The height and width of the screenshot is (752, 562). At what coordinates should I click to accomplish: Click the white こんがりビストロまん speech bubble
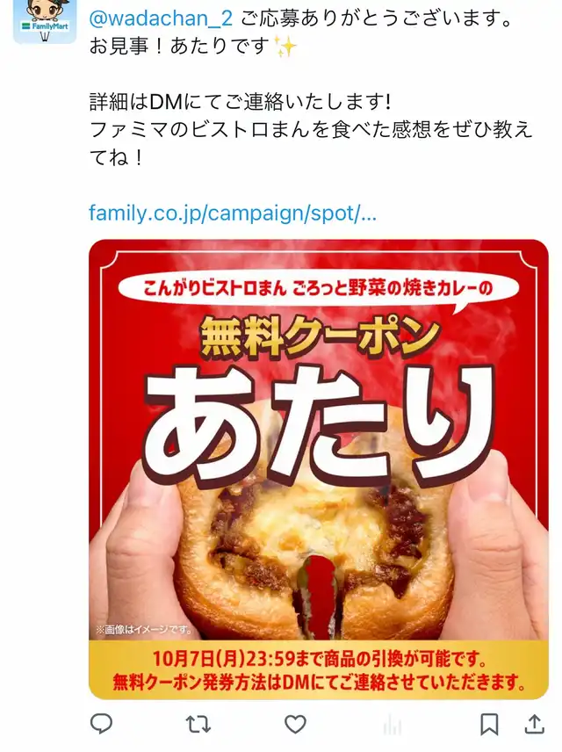click(x=318, y=289)
